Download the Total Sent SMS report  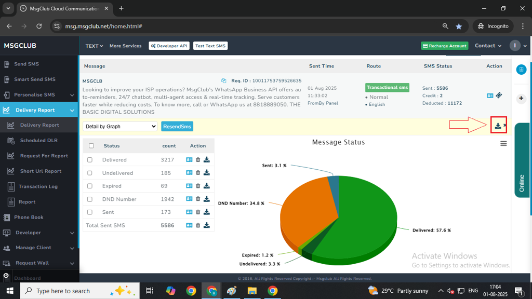[x=207, y=225]
